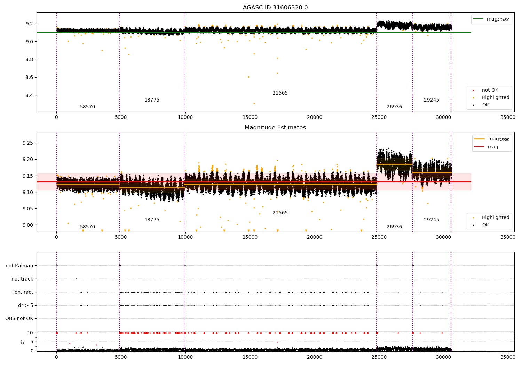
Task: Click the y-axis tick 9.00 in the middle plot
Action: click(x=28, y=225)
